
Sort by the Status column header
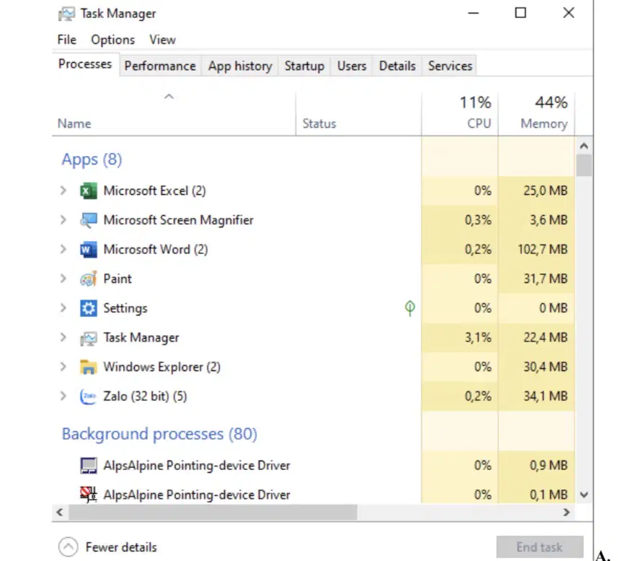point(358,114)
